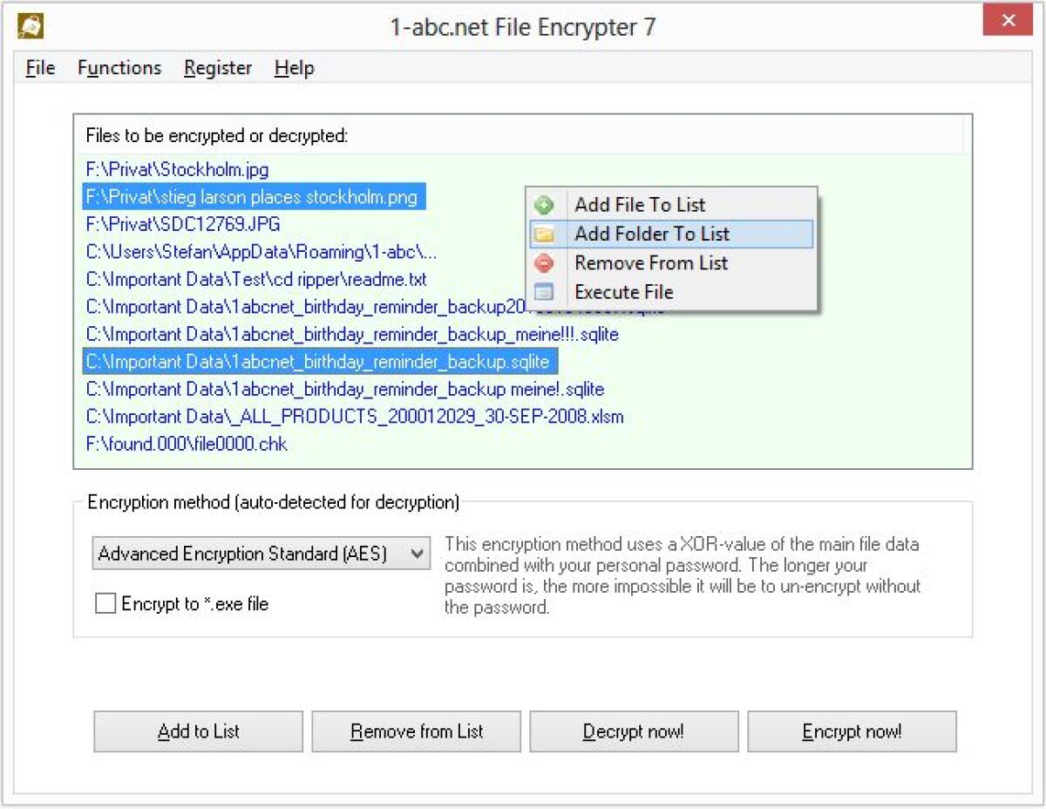Enable Encrypt to *.exe file
1046x809 pixels.
click(105, 602)
